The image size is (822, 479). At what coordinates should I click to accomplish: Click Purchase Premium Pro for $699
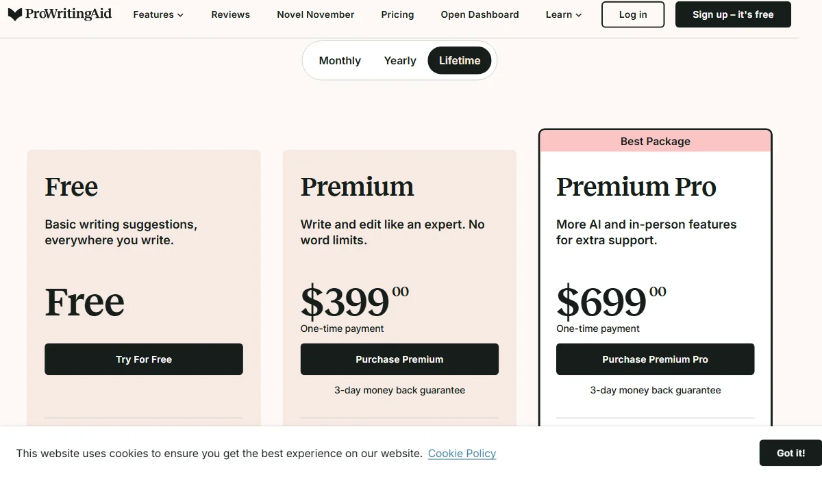[655, 359]
